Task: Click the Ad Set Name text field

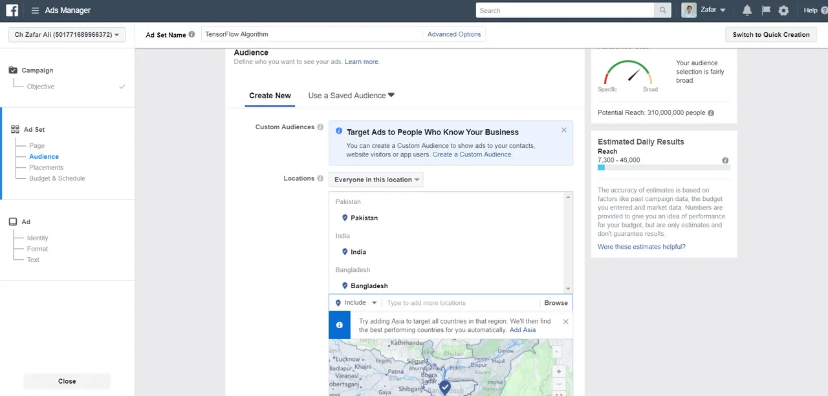Action: tap(312, 34)
